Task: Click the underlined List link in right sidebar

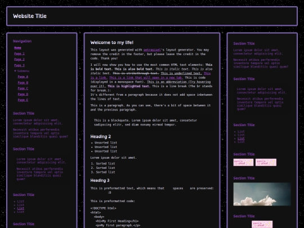Action: point(241,138)
